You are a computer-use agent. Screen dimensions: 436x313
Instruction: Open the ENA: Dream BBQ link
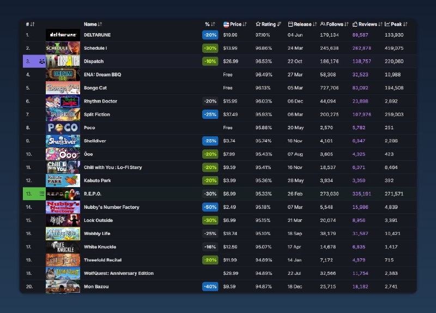[102, 75]
